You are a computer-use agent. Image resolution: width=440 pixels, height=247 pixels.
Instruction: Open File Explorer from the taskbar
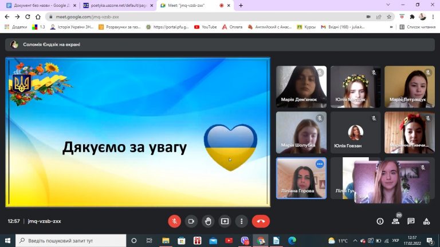(x=166, y=241)
